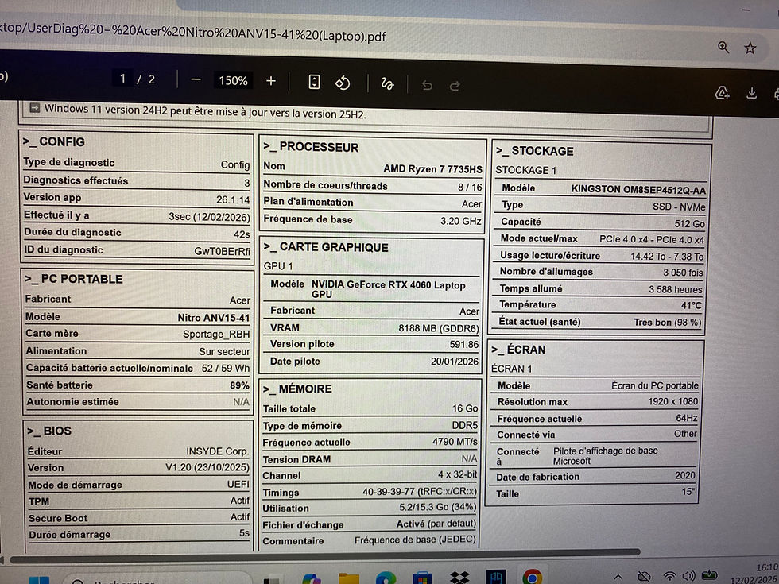Zoom out with the minus button
The height and width of the screenshot is (584, 779).
[196, 80]
